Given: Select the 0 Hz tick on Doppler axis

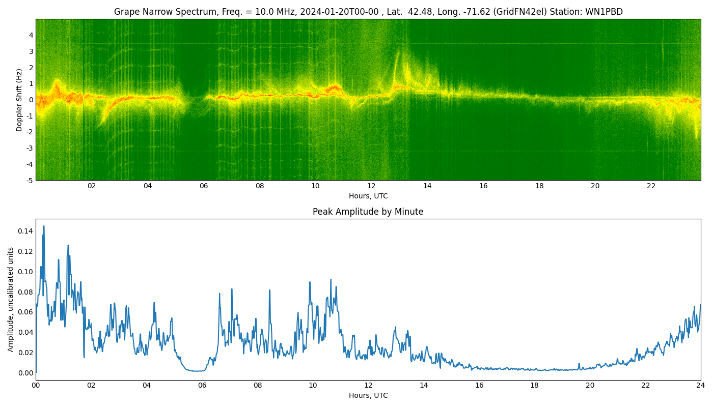Looking at the screenshot, I should [x=31, y=100].
